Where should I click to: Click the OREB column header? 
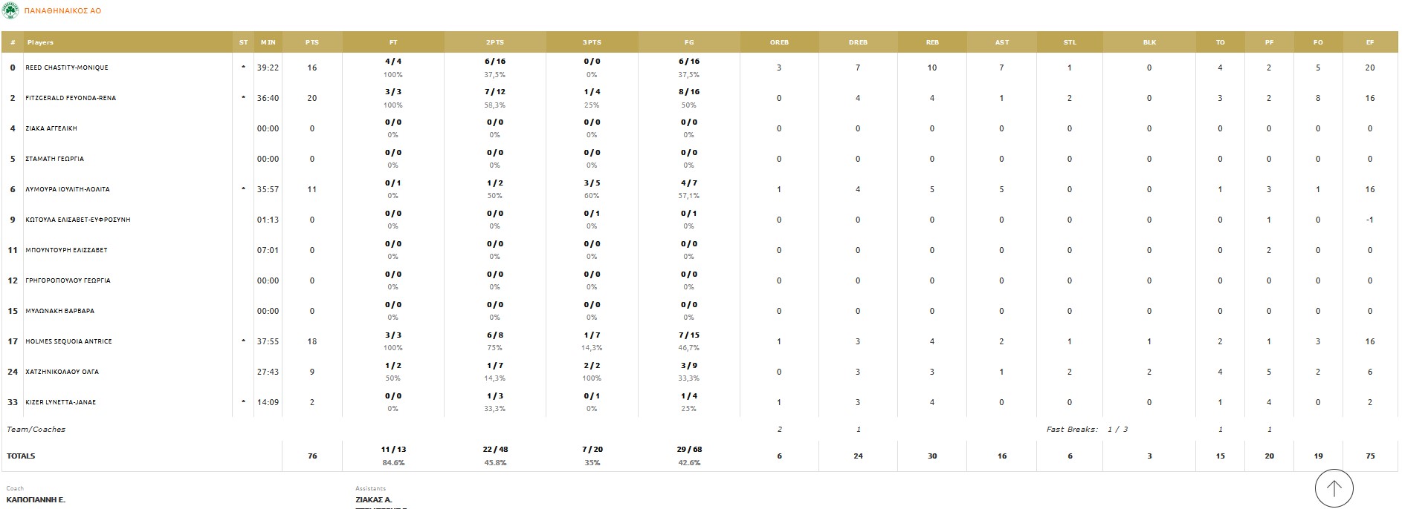tap(779, 42)
